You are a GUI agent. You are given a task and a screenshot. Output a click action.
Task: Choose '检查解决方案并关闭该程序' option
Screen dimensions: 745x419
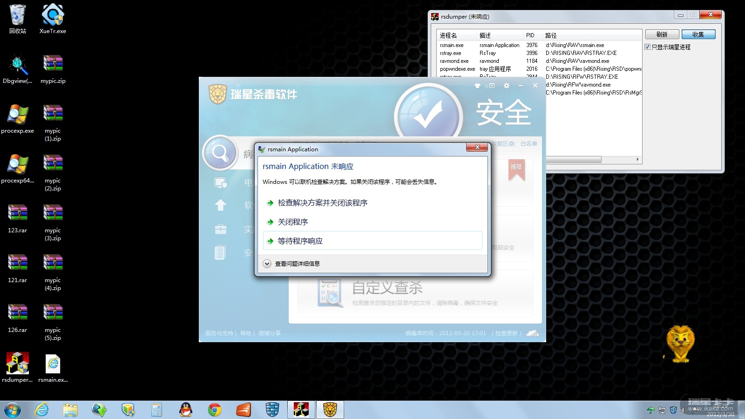coord(372,203)
